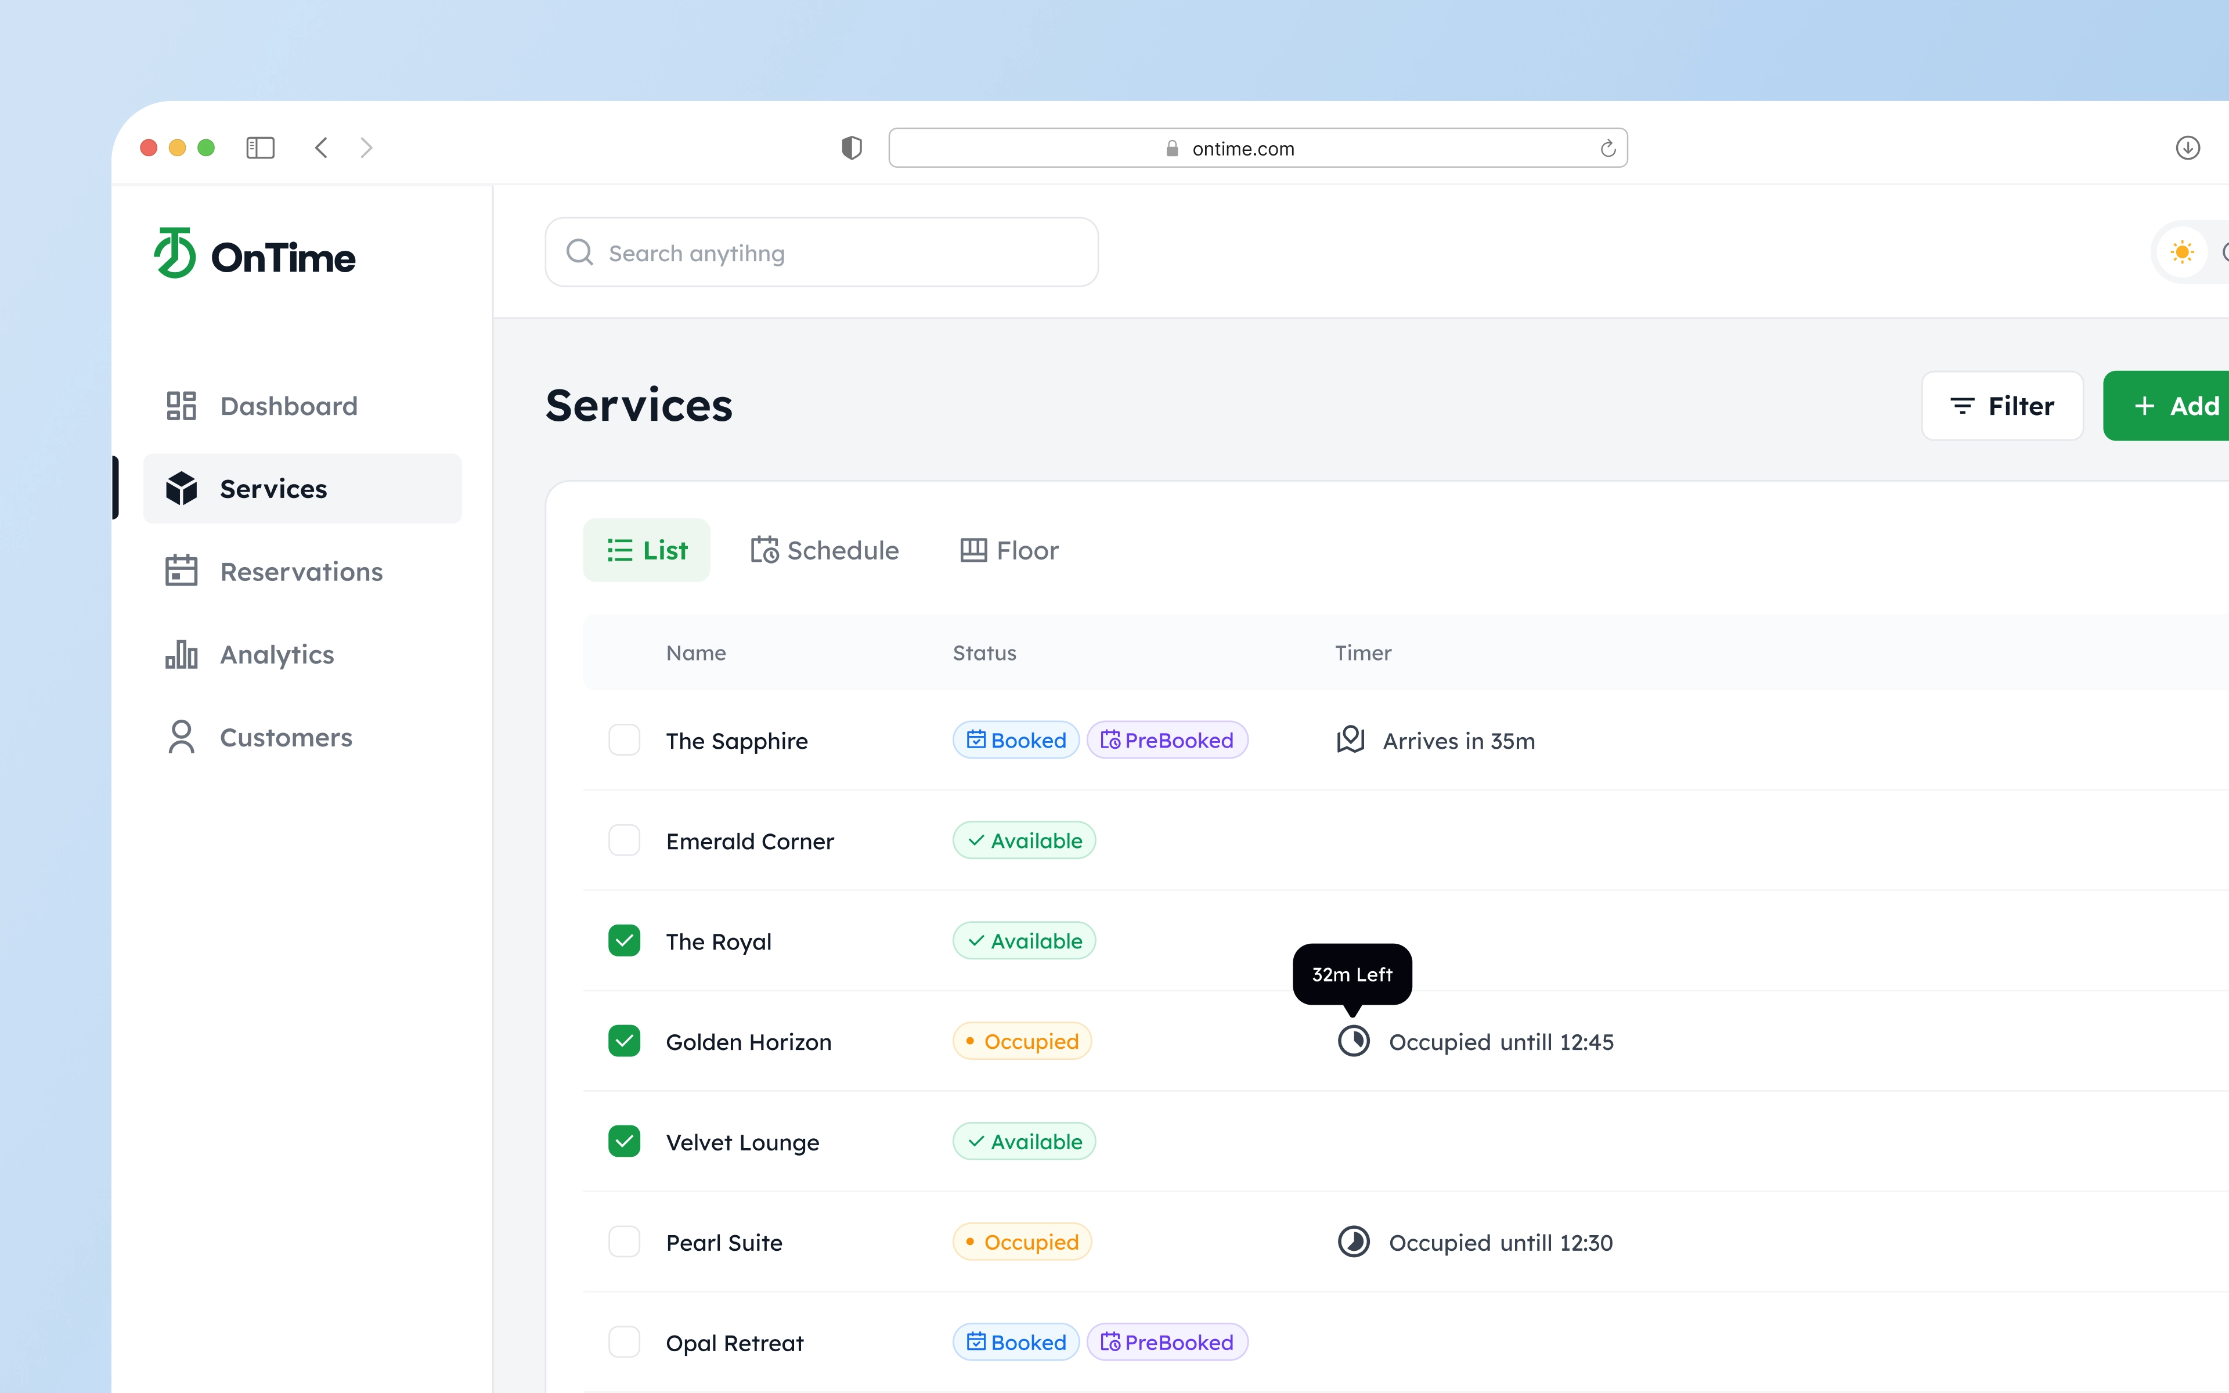The image size is (2229, 1393).
Task: Check the Emerald Corner checkbox
Action: (x=625, y=840)
